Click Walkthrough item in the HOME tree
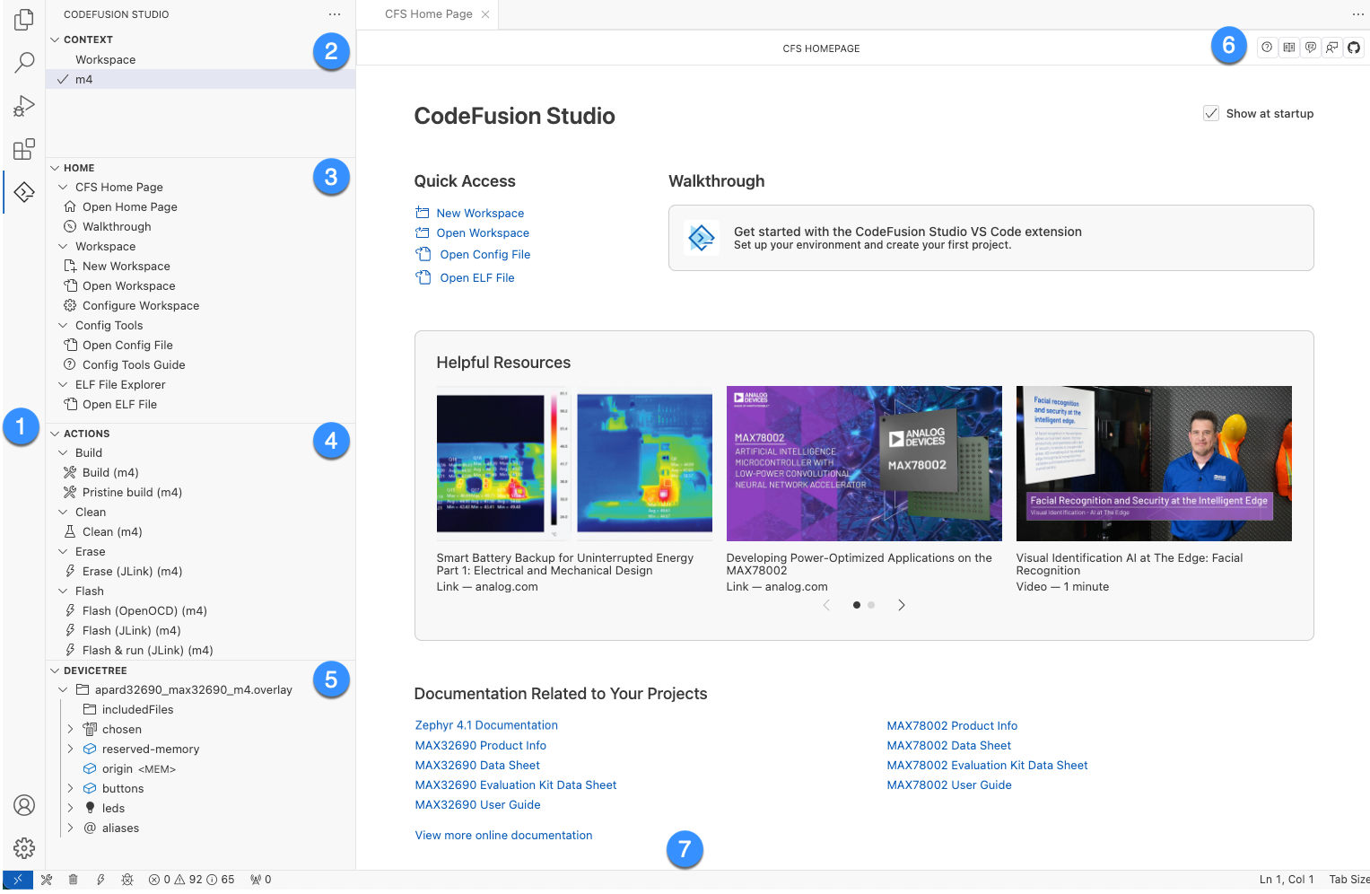Viewport: 1370px width, 894px height. (117, 226)
